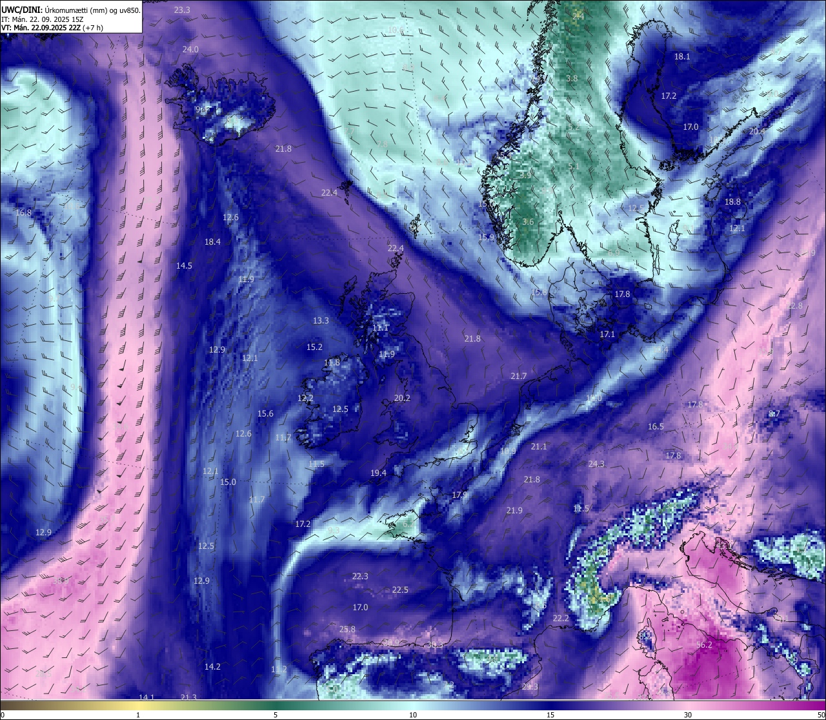Image resolution: width=826 pixels, height=720 pixels.
Task: Click the 22.5 value in Bay of Biscay
Action: click(400, 590)
